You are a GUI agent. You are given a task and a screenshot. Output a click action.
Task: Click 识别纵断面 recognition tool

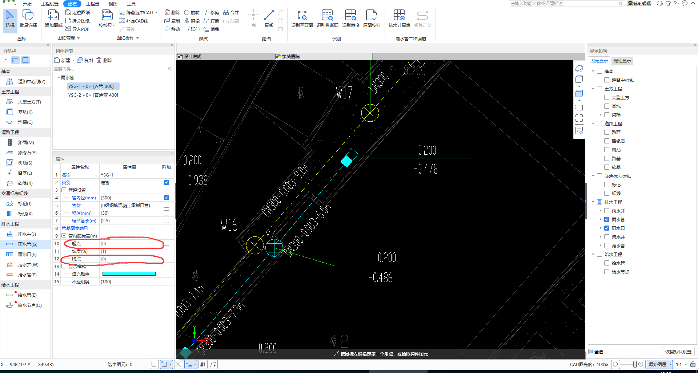coord(327,19)
